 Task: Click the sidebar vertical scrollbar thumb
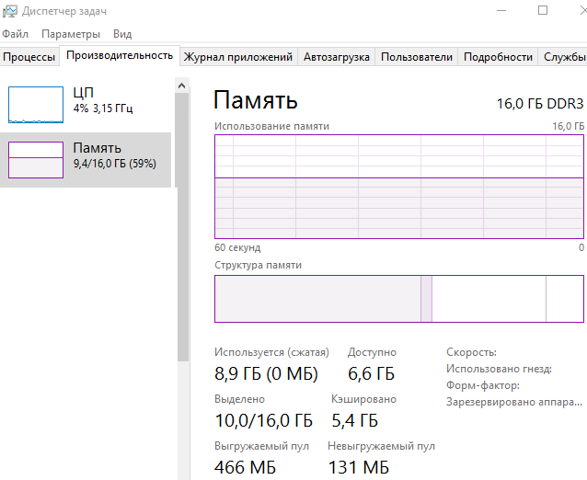[182, 227]
